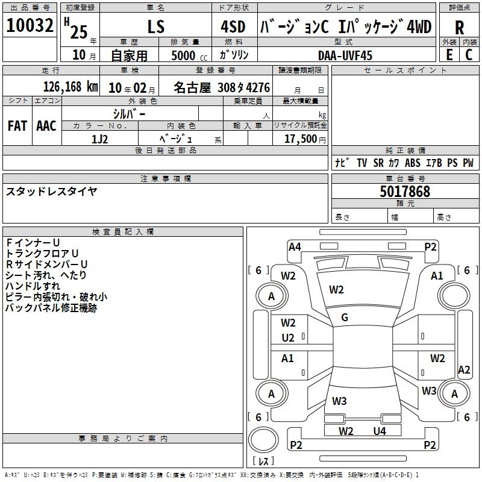482x482 pixels.
Task: Click the note バックパネル修正機跡
Action: coord(51,307)
